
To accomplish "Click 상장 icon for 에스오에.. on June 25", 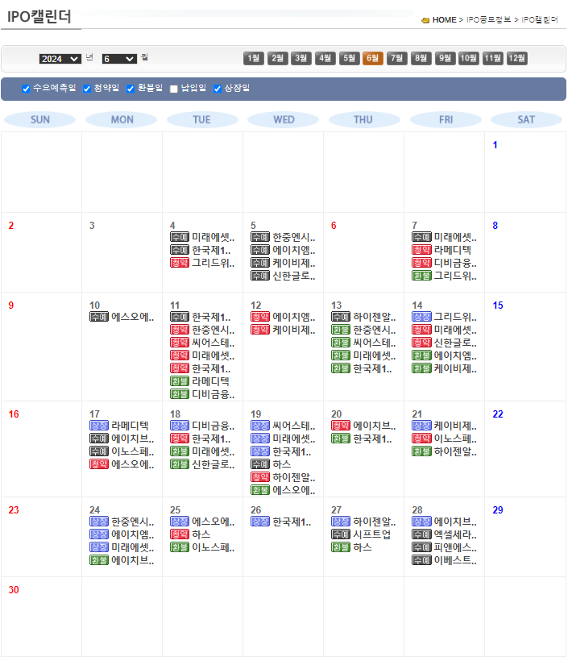I will (x=180, y=522).
